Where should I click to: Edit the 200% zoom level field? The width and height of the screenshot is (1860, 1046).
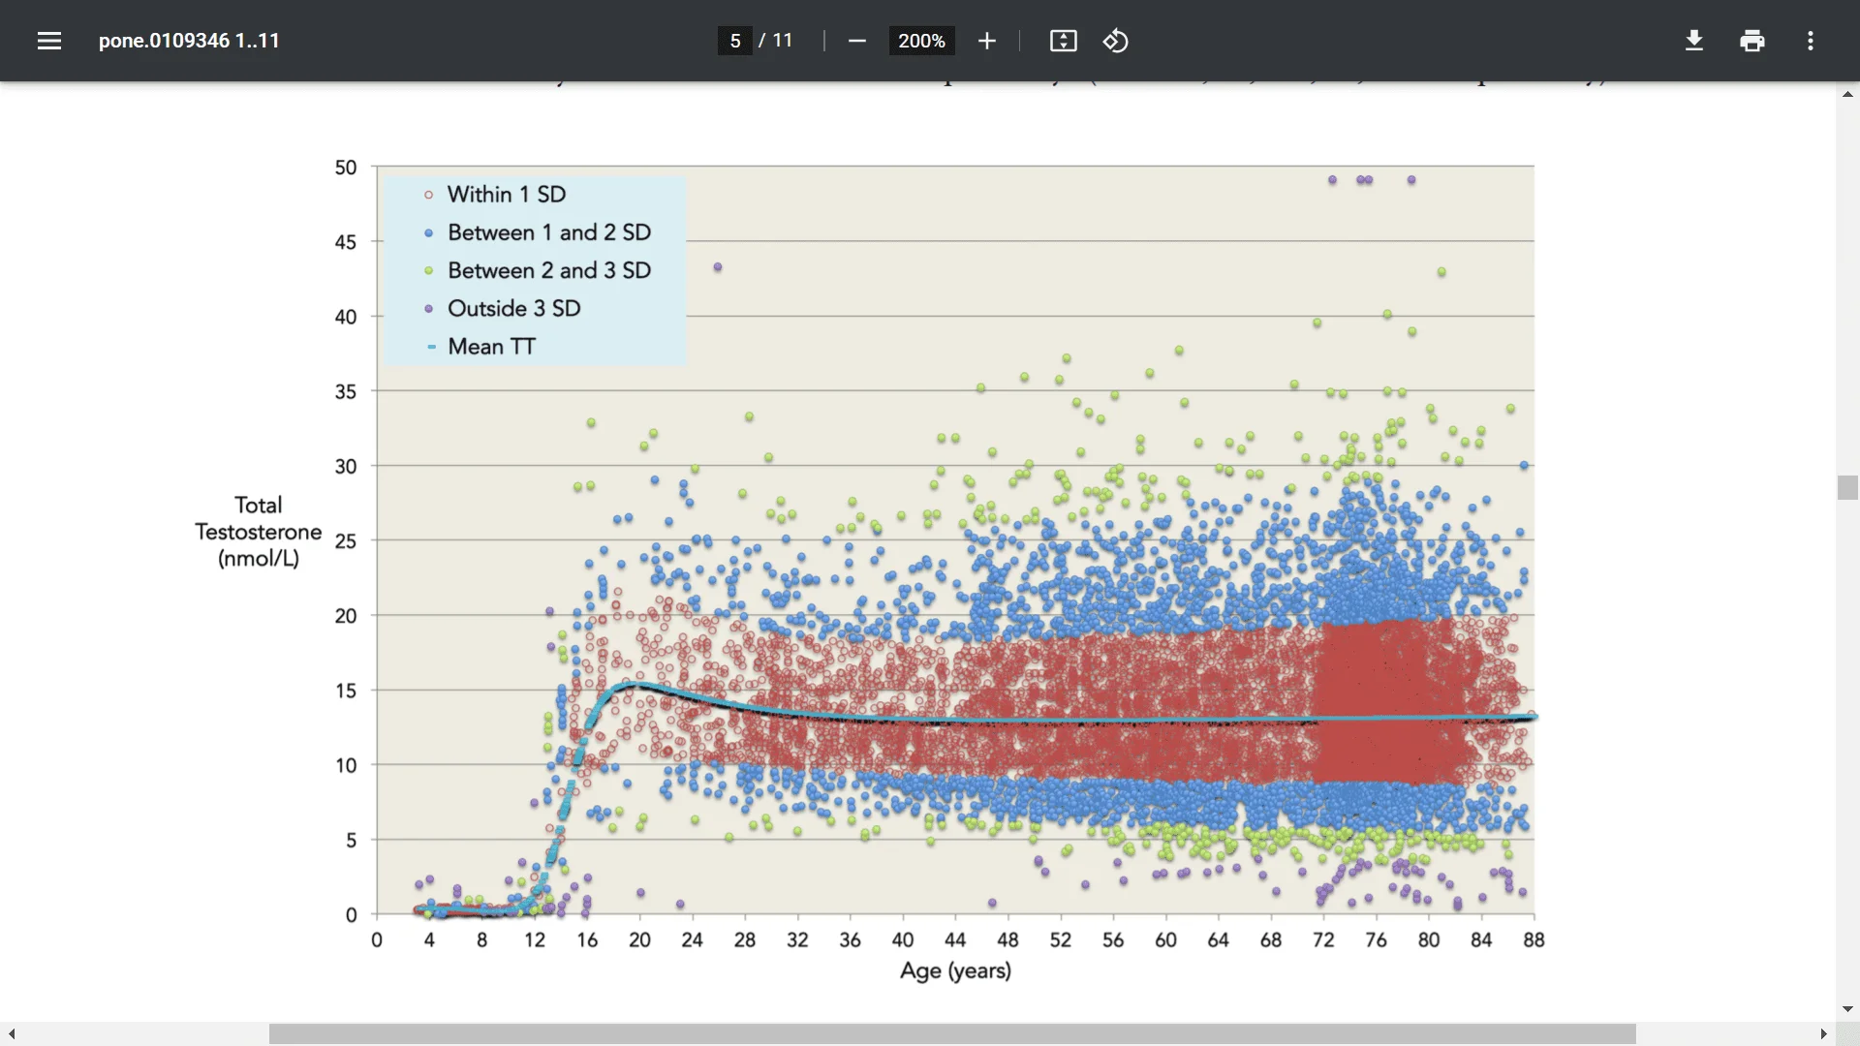pos(921,41)
